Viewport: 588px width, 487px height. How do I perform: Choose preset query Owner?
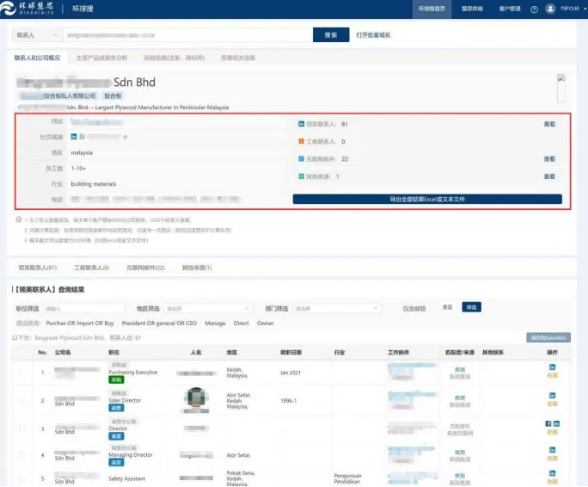click(265, 323)
